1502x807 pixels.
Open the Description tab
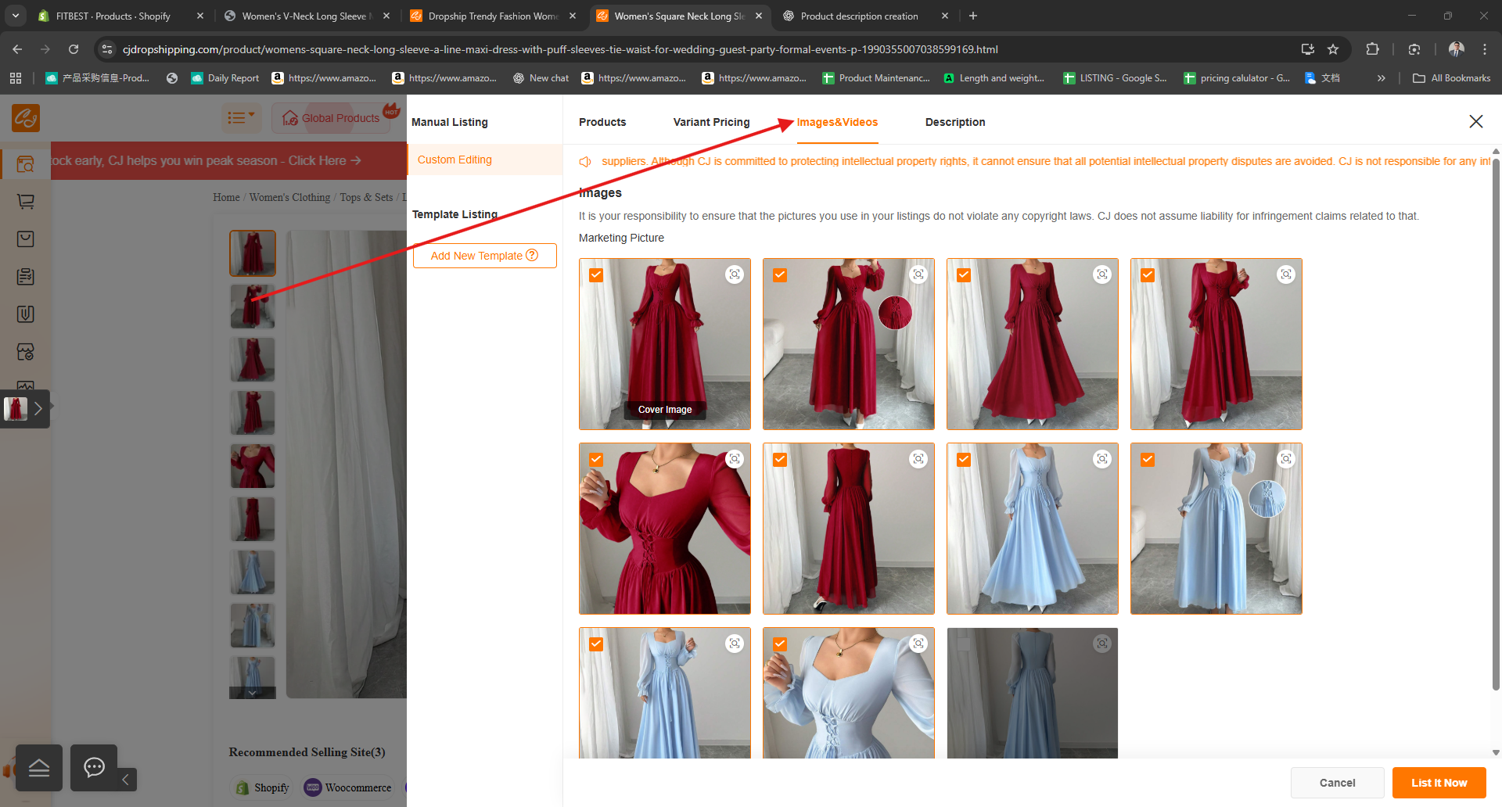[954, 122]
